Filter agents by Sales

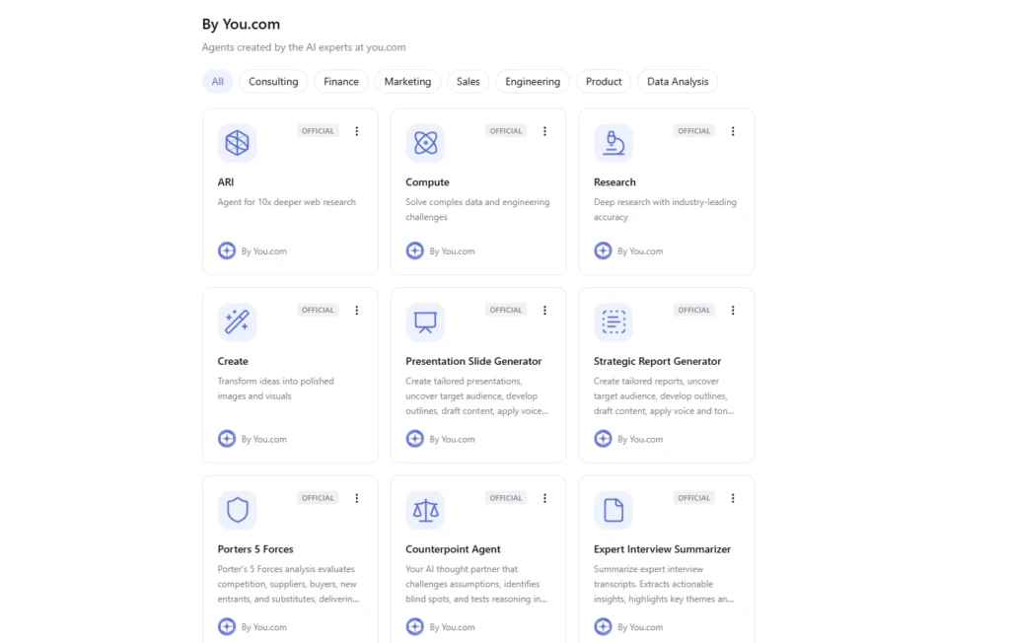coord(468,82)
